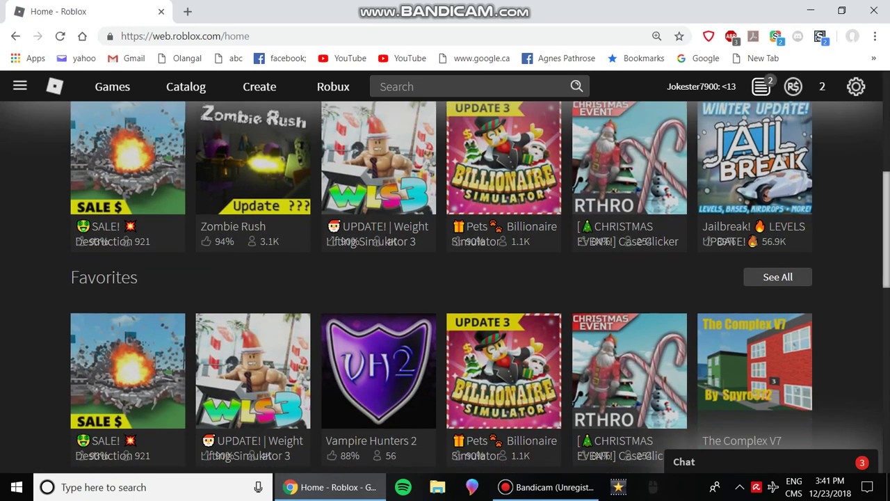The height and width of the screenshot is (501, 890).
Task: Open the Robux balance icon
Action: point(793,86)
